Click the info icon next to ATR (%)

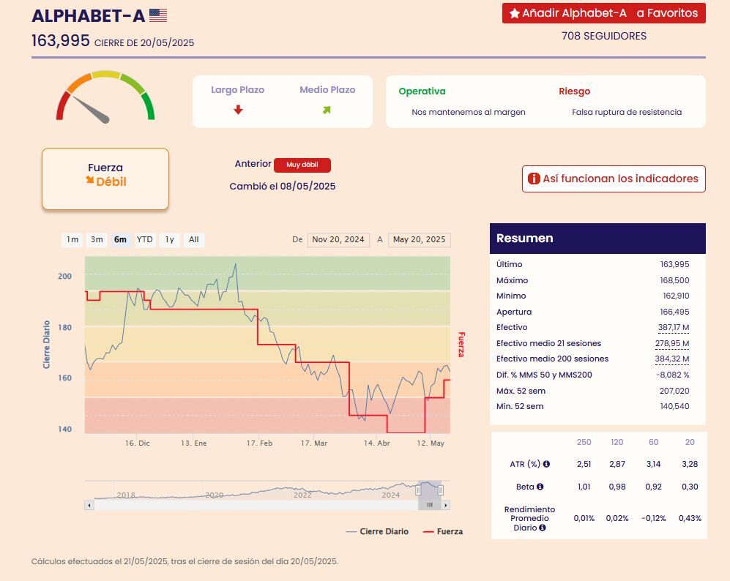[546, 464]
